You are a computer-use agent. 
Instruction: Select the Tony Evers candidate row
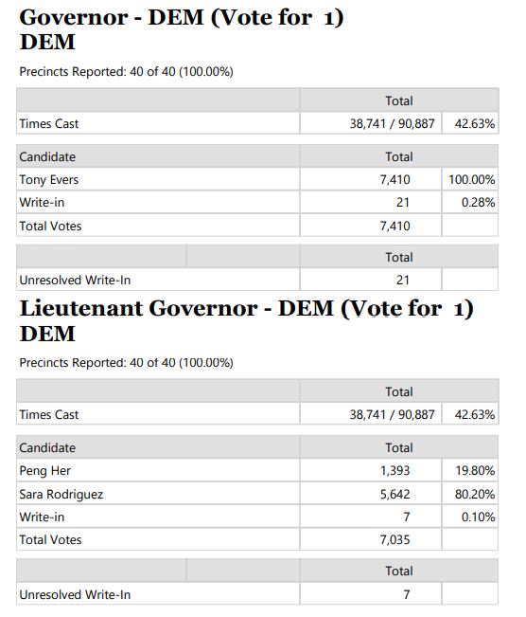click(257, 179)
